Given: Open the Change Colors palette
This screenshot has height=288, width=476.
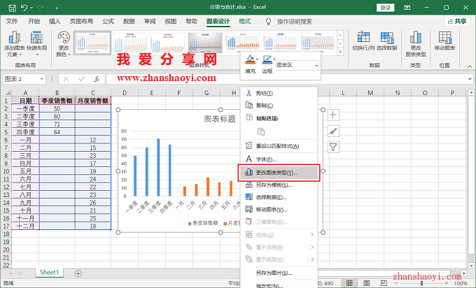Looking at the screenshot, I should point(64,44).
